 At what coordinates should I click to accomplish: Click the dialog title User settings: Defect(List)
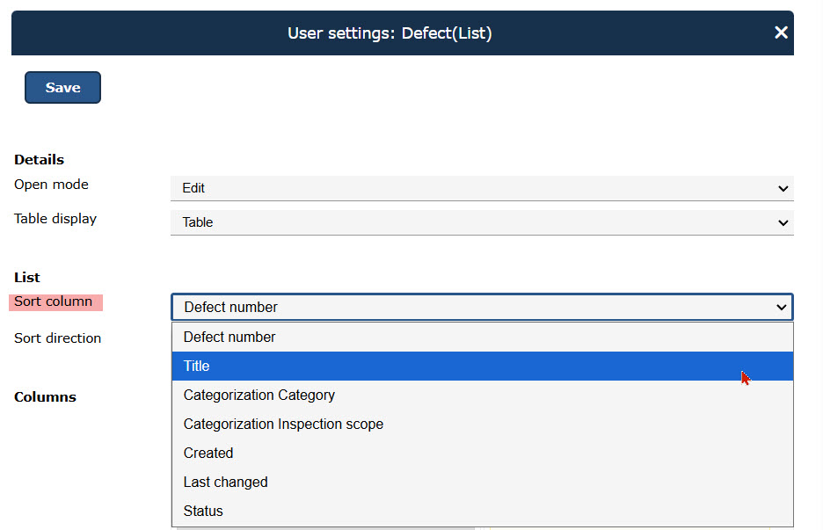click(390, 33)
